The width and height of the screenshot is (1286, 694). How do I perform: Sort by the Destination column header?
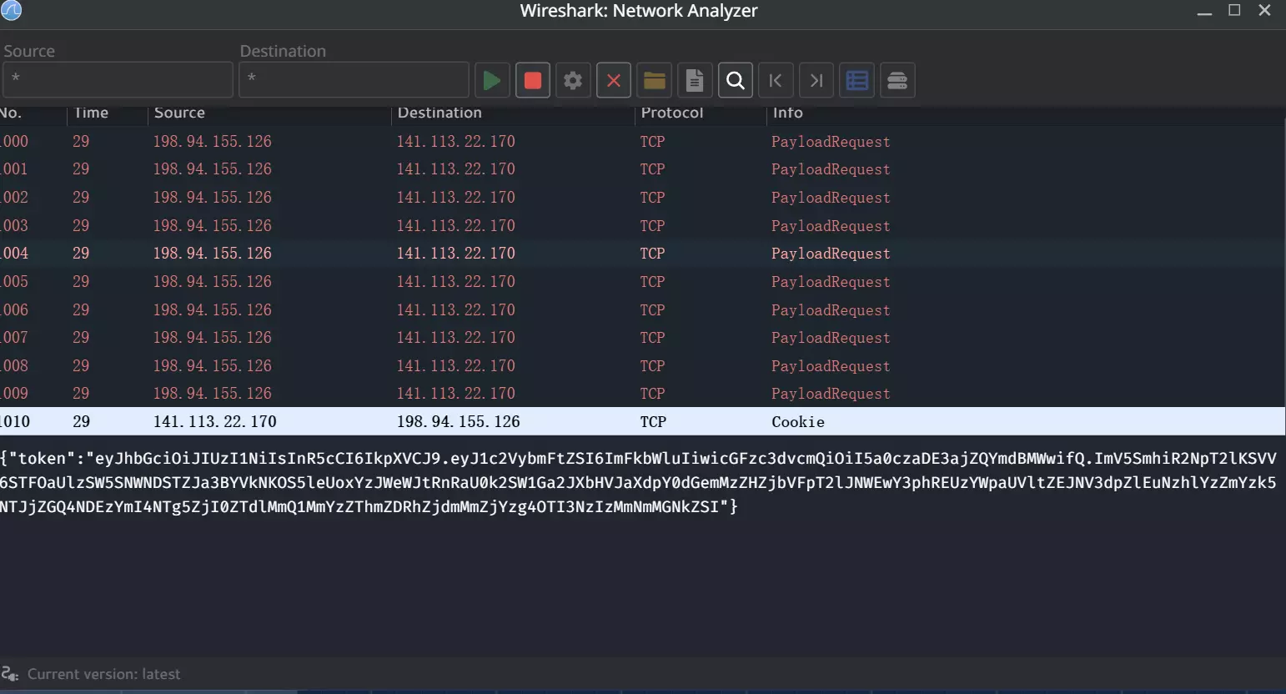coord(440,113)
